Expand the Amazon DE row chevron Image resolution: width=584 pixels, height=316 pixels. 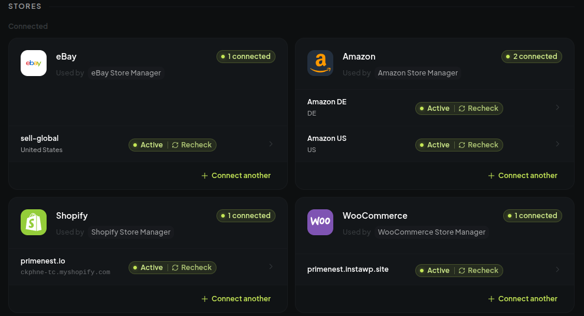(557, 107)
